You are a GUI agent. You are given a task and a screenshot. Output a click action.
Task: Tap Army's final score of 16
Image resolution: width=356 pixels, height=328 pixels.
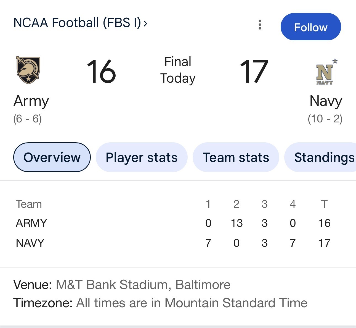pos(101,71)
